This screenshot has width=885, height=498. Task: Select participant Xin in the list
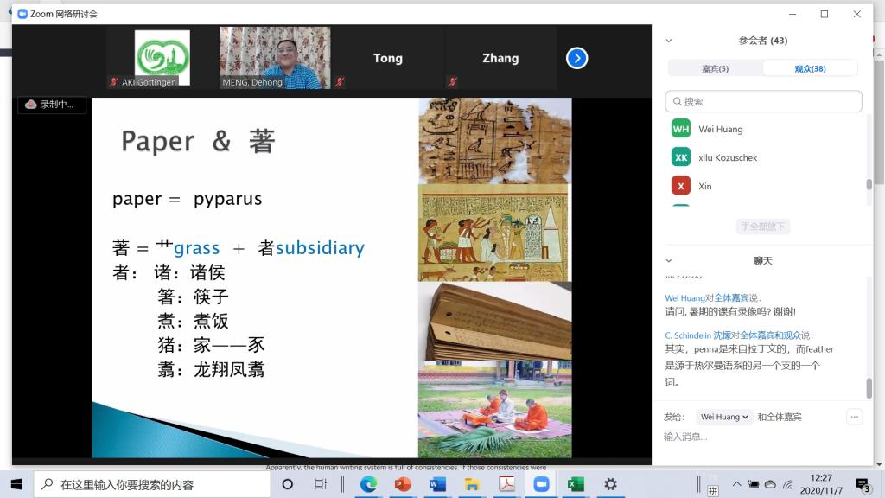click(x=764, y=186)
